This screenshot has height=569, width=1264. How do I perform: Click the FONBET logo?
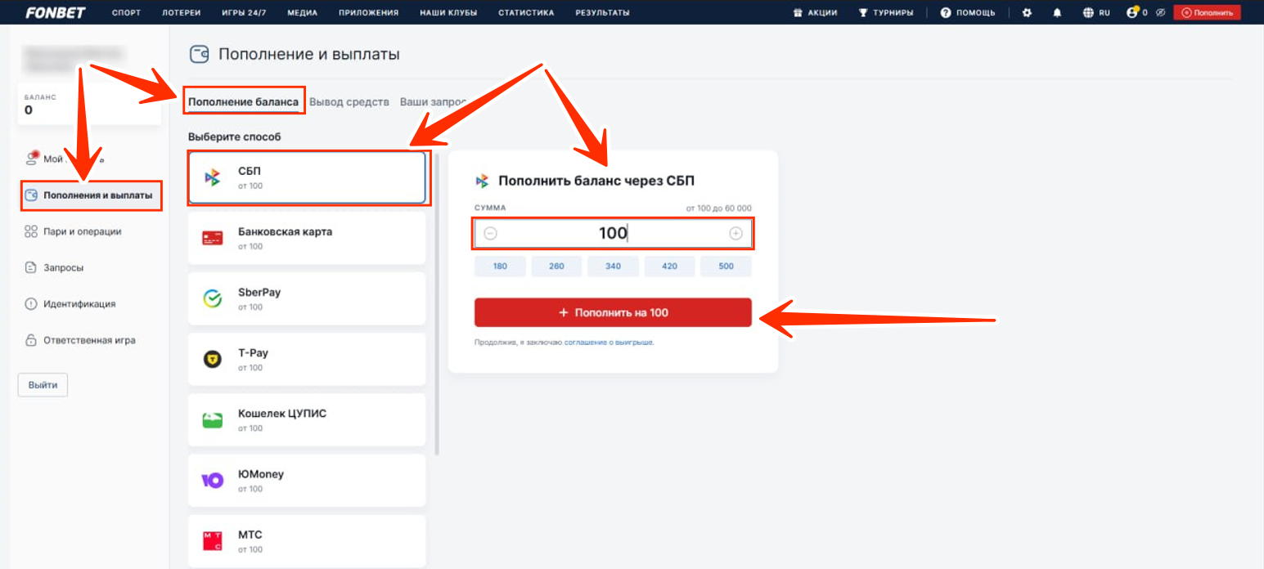click(55, 13)
